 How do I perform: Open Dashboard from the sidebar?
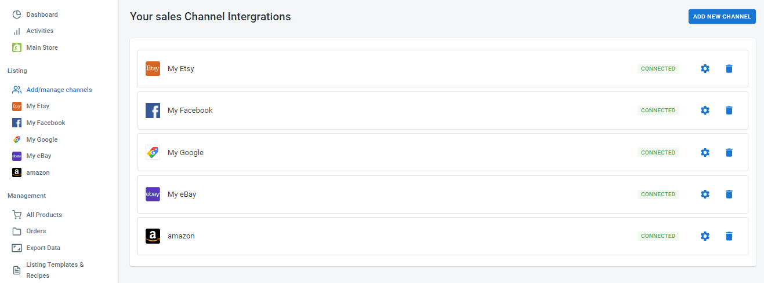pyautogui.click(x=42, y=14)
